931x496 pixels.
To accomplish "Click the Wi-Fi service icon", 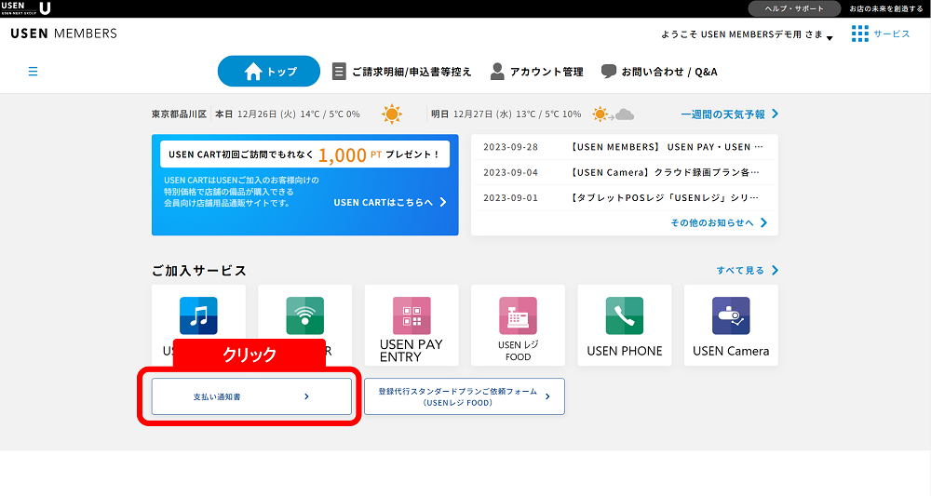I will pos(304,316).
